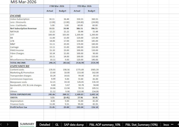This screenshot has height=127, width=179.
Task: Select the INCOME section heading
Action: point(16,16)
